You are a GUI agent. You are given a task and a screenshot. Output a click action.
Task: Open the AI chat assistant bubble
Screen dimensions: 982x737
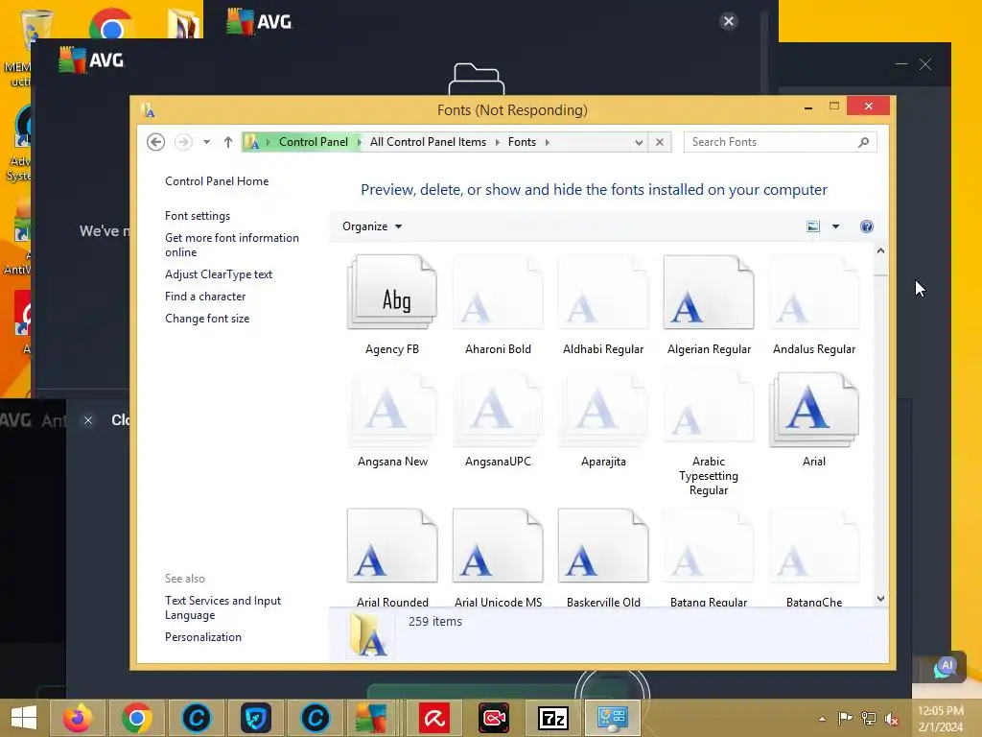pyautogui.click(x=945, y=668)
